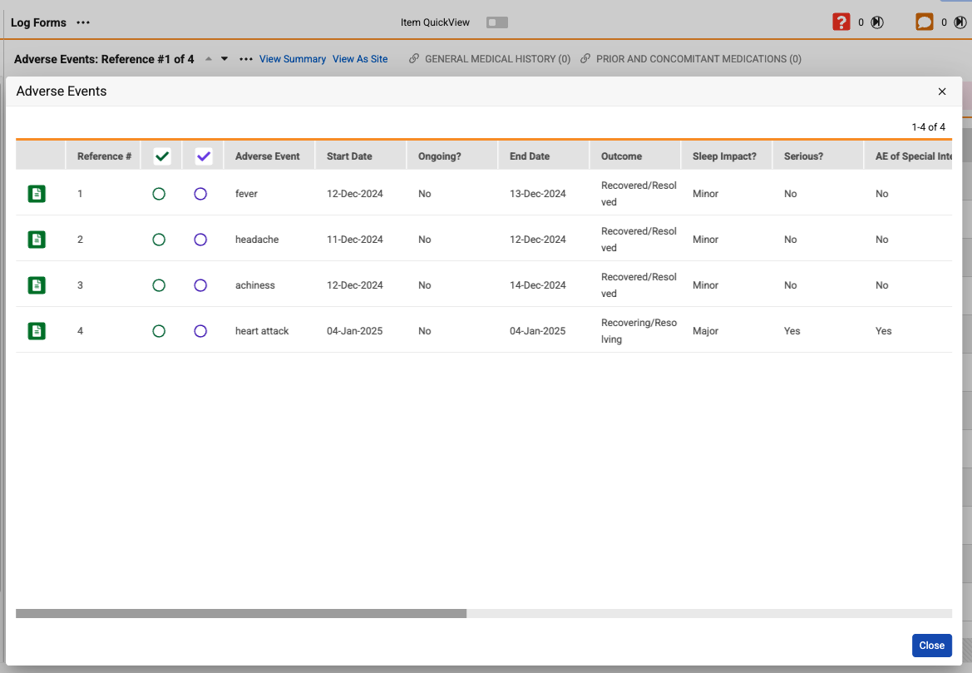
Task: Toggle the Item QuickView switch
Action: 497,22
